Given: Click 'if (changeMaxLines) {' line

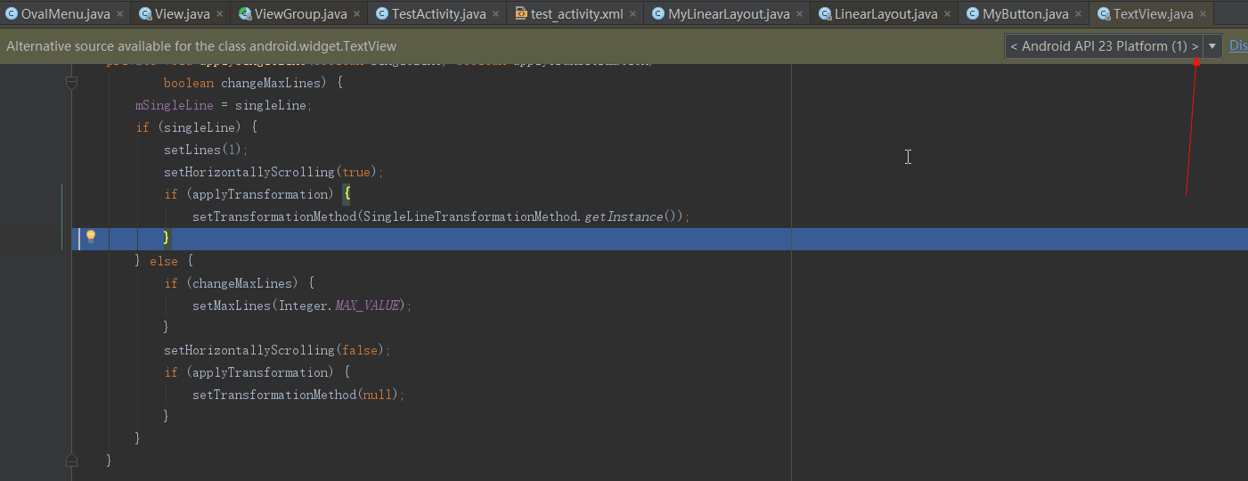Looking at the screenshot, I should click(240, 283).
